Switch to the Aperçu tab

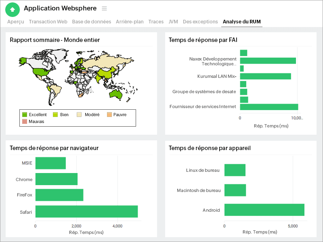(15, 22)
